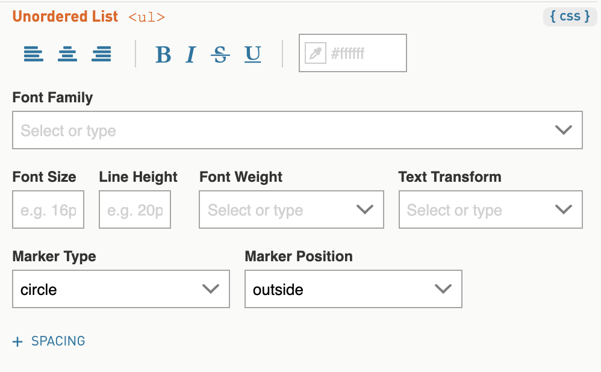
Task: Focus the Font Size input
Action: tap(48, 209)
